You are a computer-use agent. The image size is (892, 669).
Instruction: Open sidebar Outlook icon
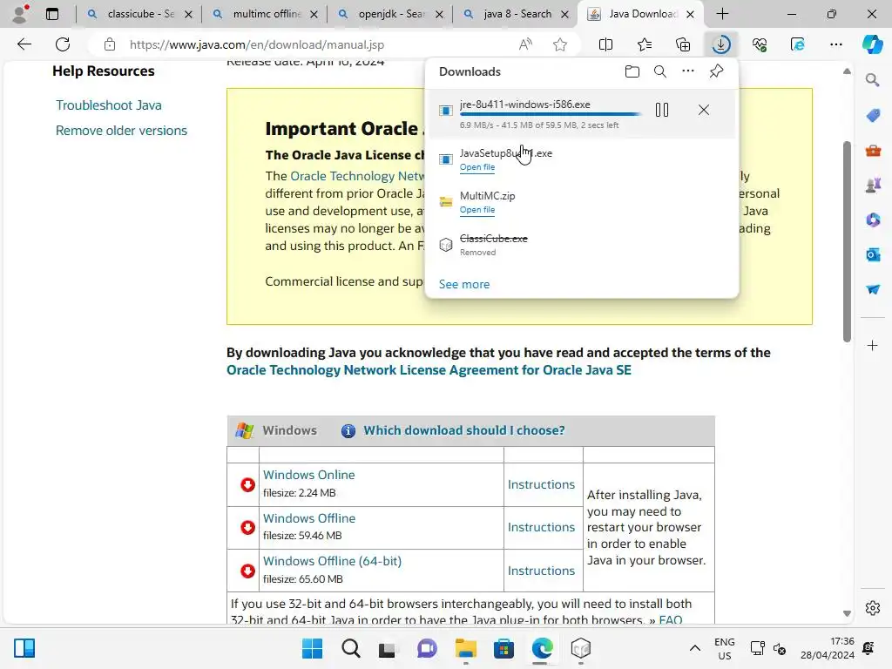[873, 254]
